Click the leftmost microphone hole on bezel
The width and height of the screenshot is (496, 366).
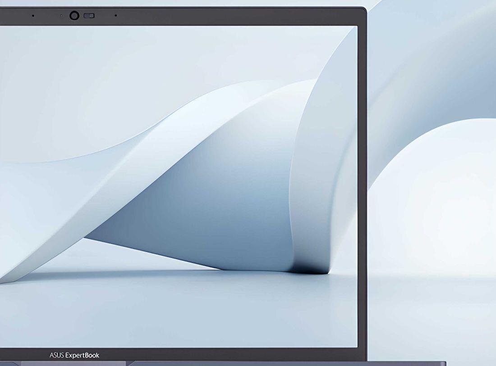point(33,16)
